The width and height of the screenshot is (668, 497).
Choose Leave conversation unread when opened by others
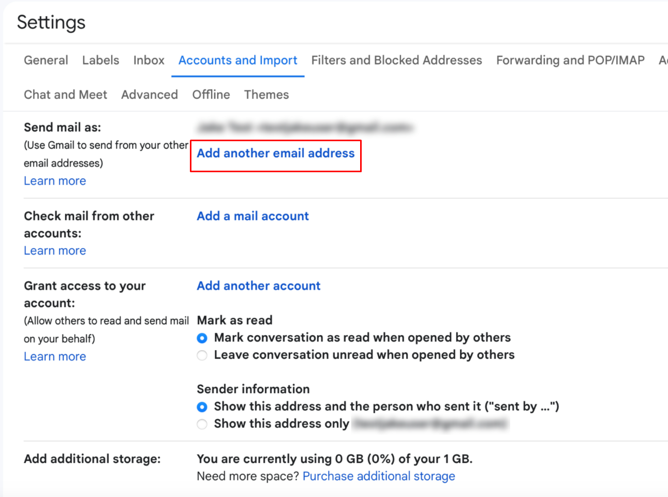(202, 355)
